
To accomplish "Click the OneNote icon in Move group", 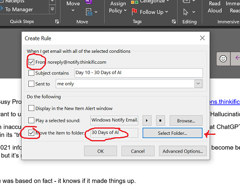I will coord(89,1).
